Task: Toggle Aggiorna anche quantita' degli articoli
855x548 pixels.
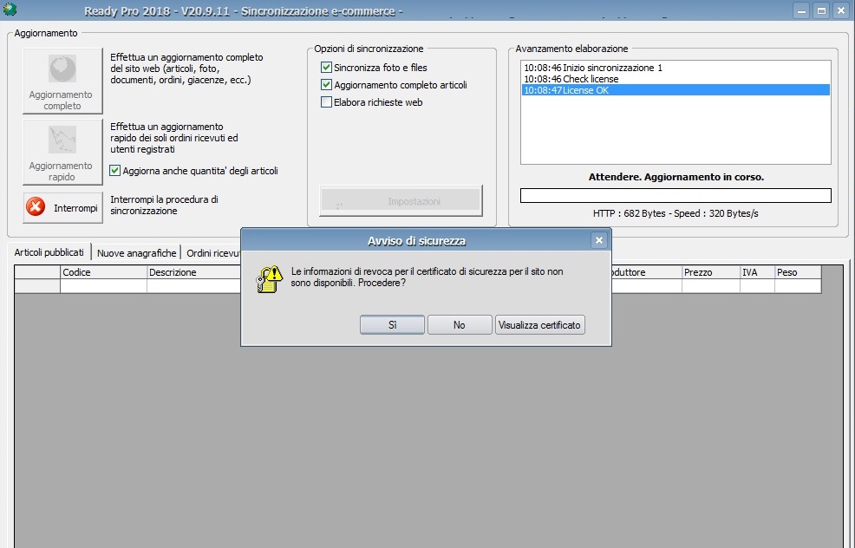Action: pyautogui.click(x=114, y=171)
